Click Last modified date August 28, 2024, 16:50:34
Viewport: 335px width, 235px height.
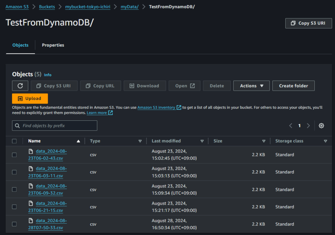point(174,224)
